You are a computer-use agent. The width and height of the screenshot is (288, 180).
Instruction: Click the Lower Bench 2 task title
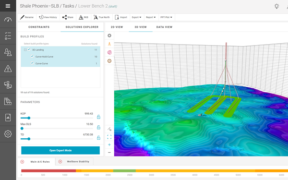(x=93, y=6)
